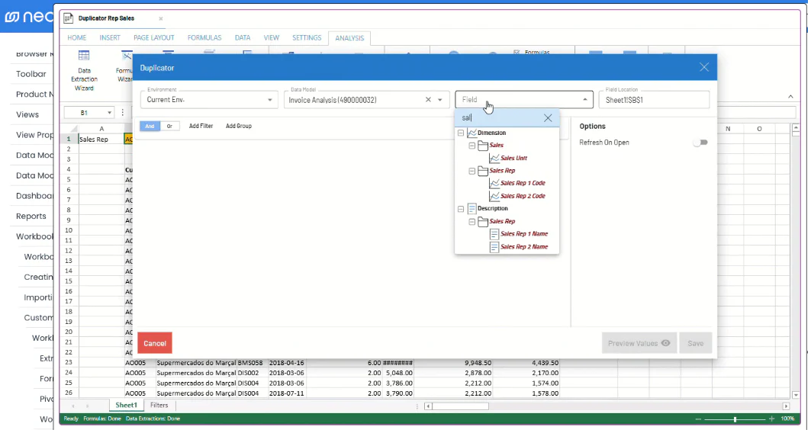Viewport: 811px width, 433px height.
Task: Select the 'And' filter condition toggle
Action: [x=150, y=126]
